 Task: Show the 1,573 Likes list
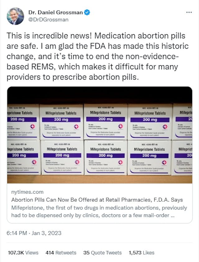pyautogui.click(x=141, y=253)
